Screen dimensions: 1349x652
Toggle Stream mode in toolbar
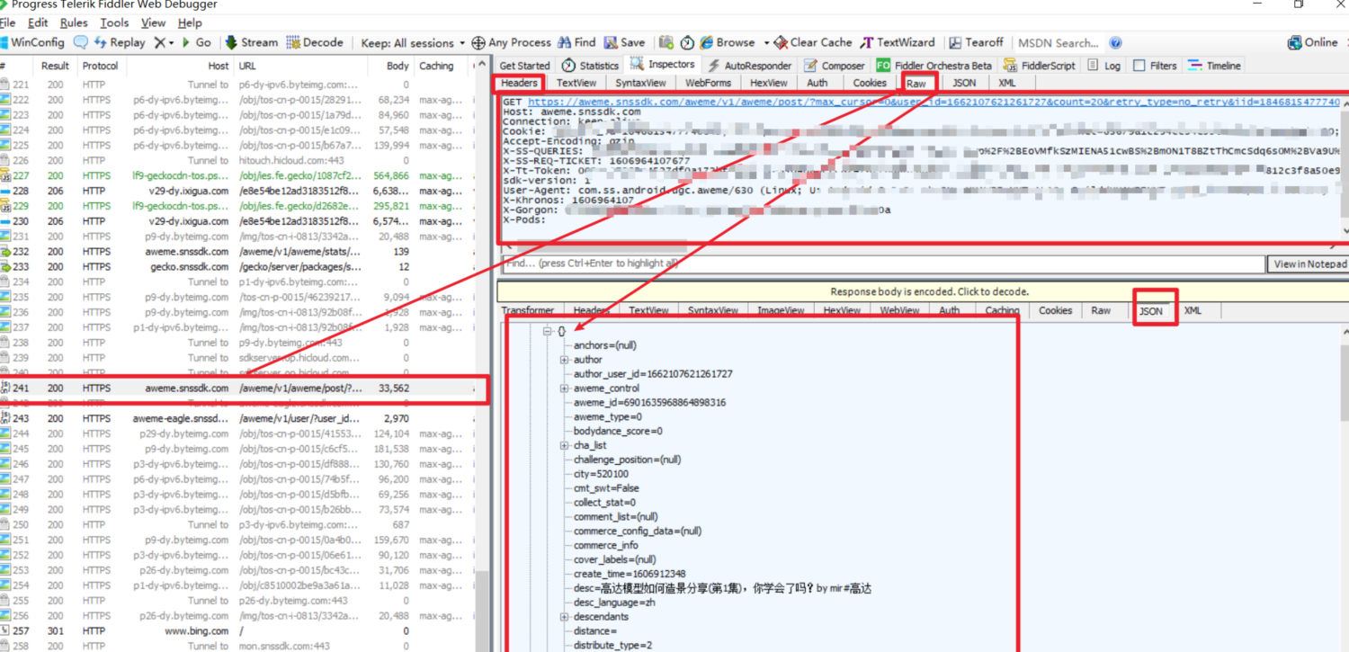point(251,42)
